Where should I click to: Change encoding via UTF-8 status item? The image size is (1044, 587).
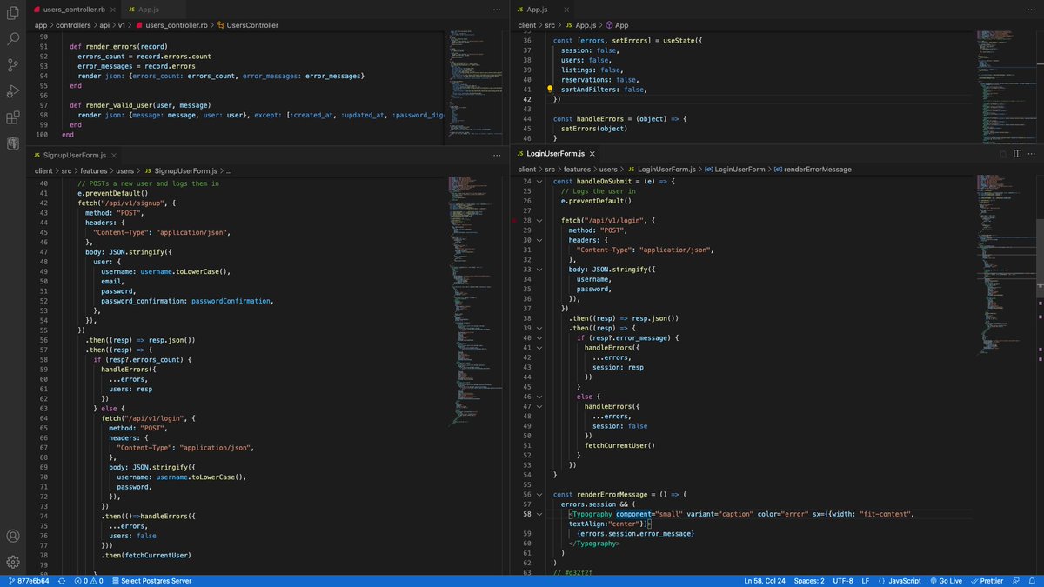click(843, 581)
